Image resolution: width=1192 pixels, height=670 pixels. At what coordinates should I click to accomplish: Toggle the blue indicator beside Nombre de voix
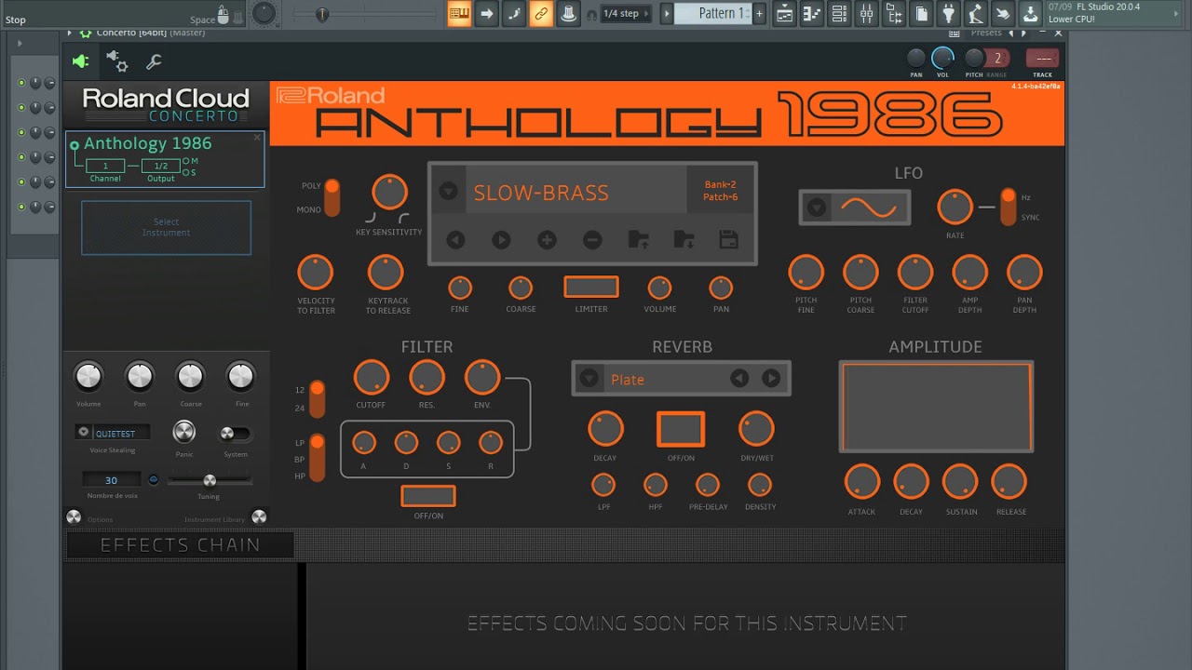point(154,479)
